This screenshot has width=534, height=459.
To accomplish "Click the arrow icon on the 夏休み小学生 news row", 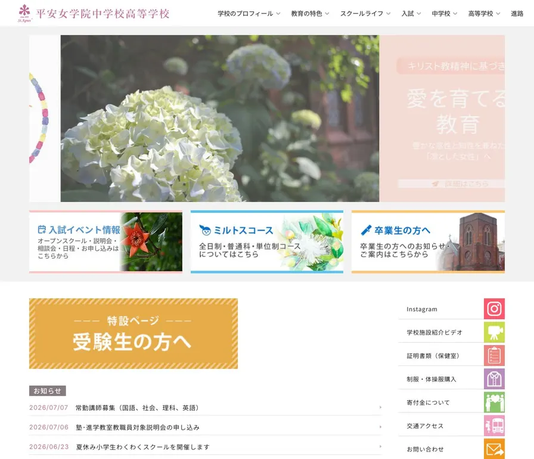I will [380, 446].
